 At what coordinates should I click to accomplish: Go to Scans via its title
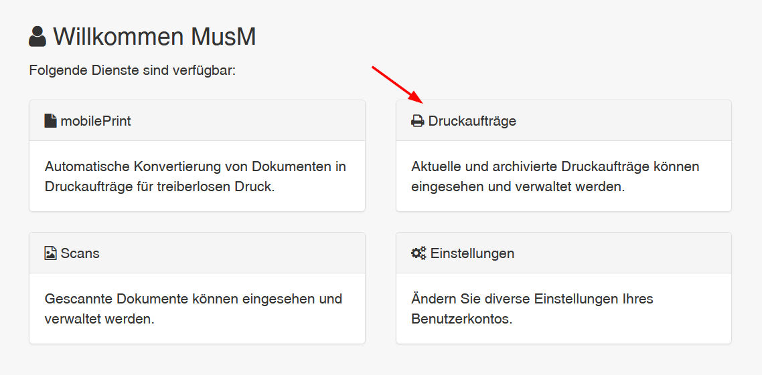coord(80,253)
